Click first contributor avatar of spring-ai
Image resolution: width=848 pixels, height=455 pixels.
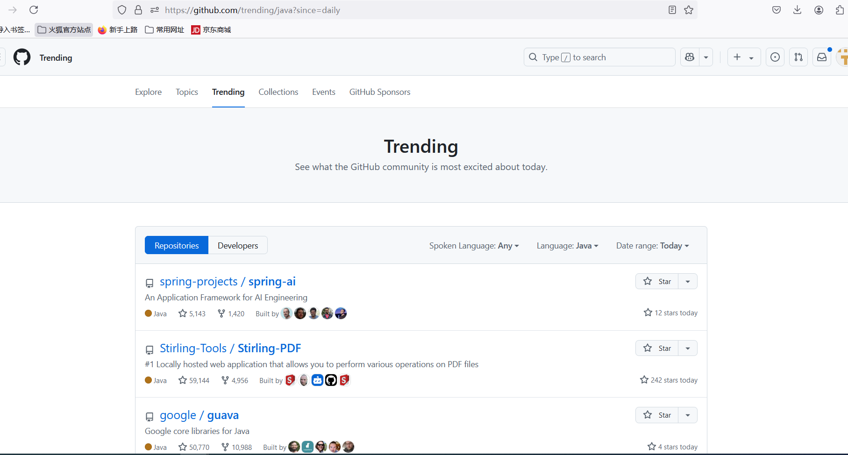(286, 313)
